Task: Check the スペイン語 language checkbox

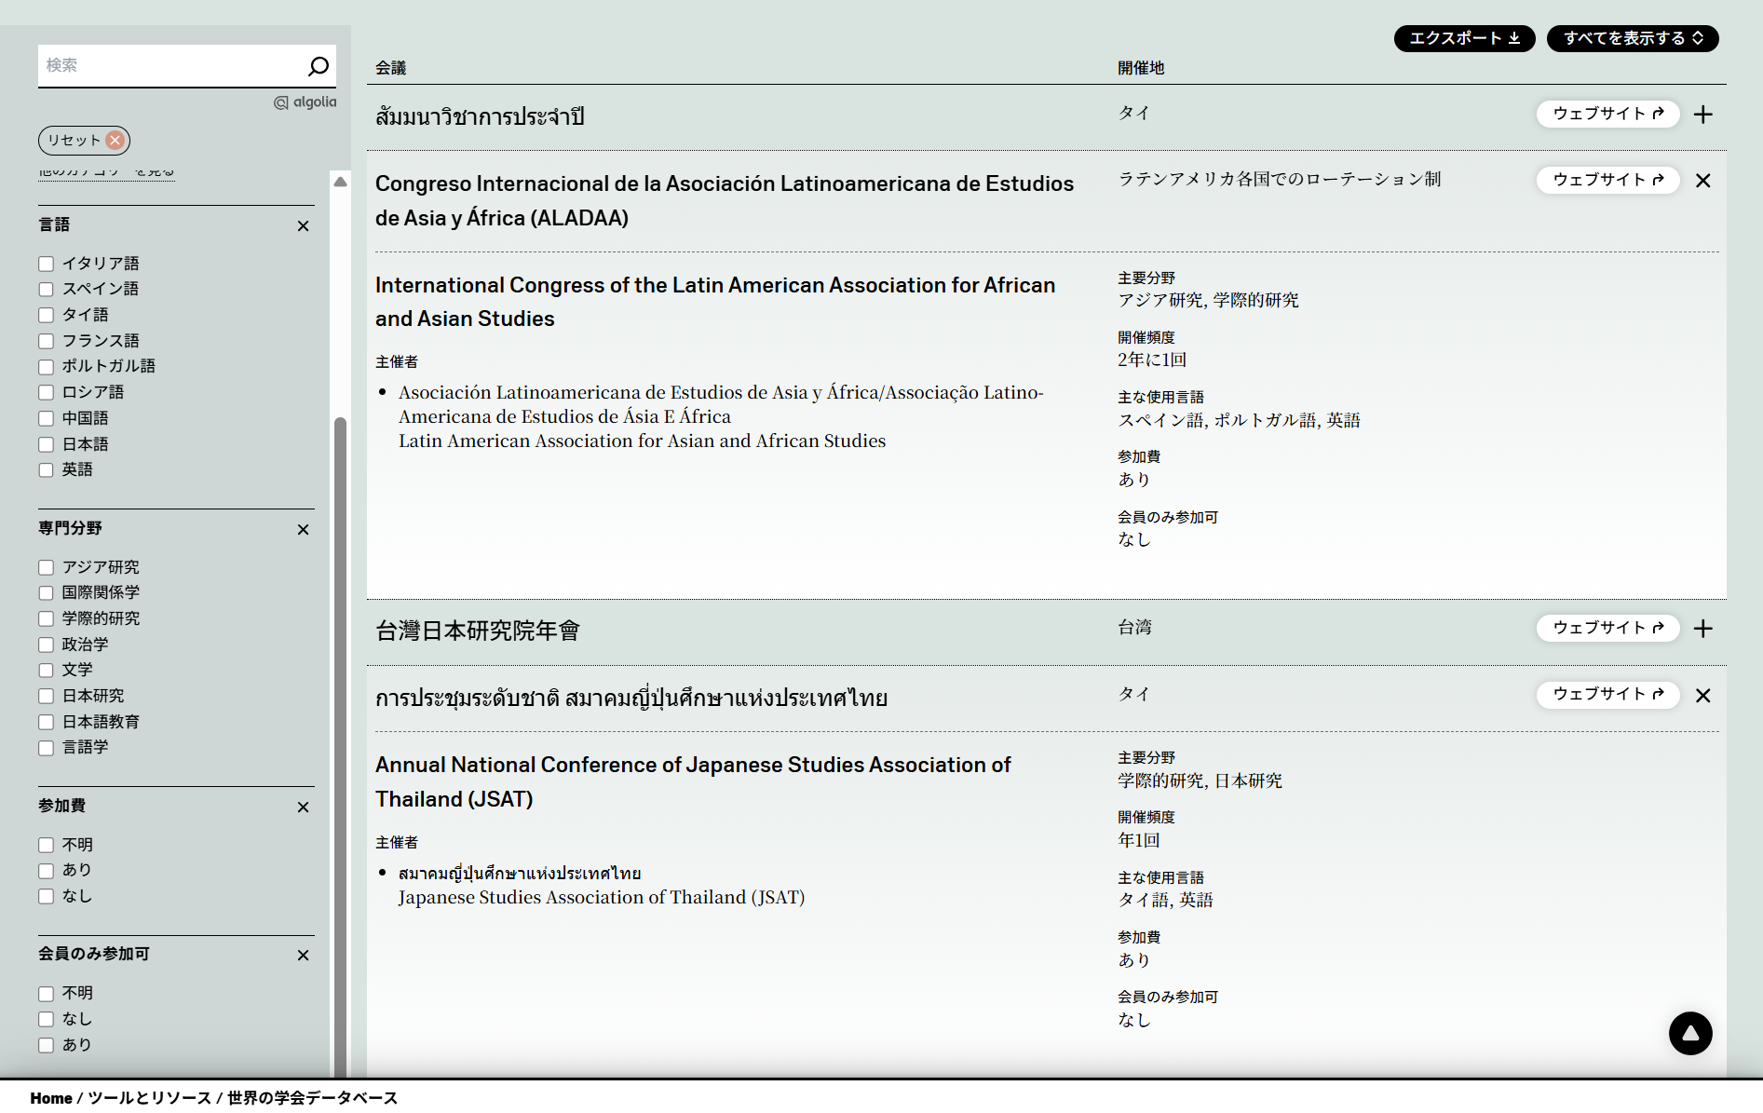Action: pos(47,290)
